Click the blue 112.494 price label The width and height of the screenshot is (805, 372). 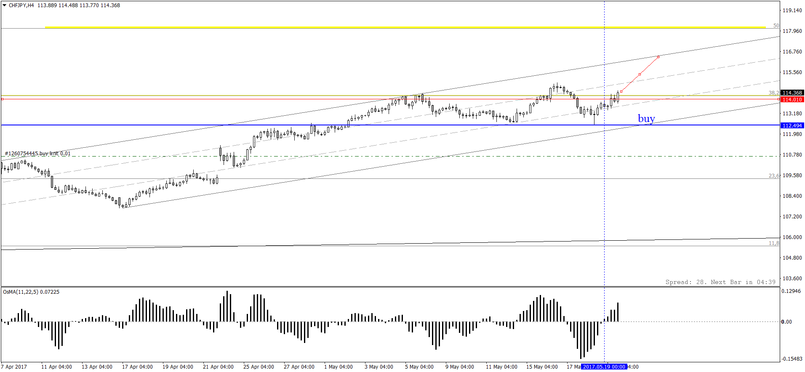point(792,125)
